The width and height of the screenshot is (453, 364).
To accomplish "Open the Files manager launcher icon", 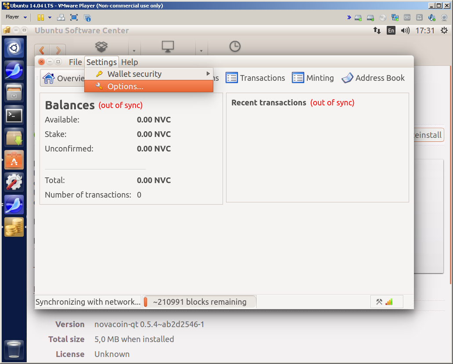I will tap(14, 93).
